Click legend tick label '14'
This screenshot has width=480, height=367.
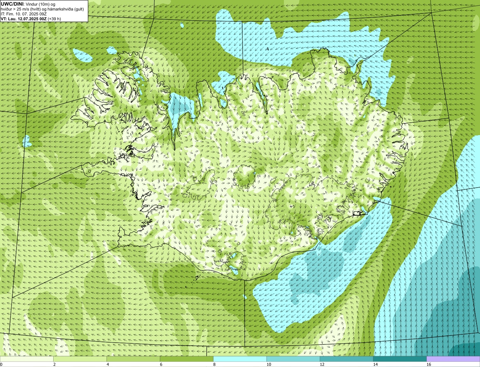pyautogui.click(x=375, y=364)
